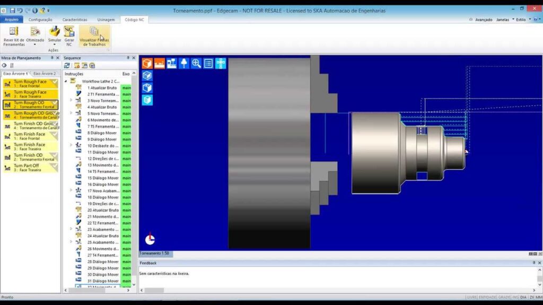543x305 pixels.
Task: Select the Eixo Árvore 2 tab
Action: pos(45,74)
